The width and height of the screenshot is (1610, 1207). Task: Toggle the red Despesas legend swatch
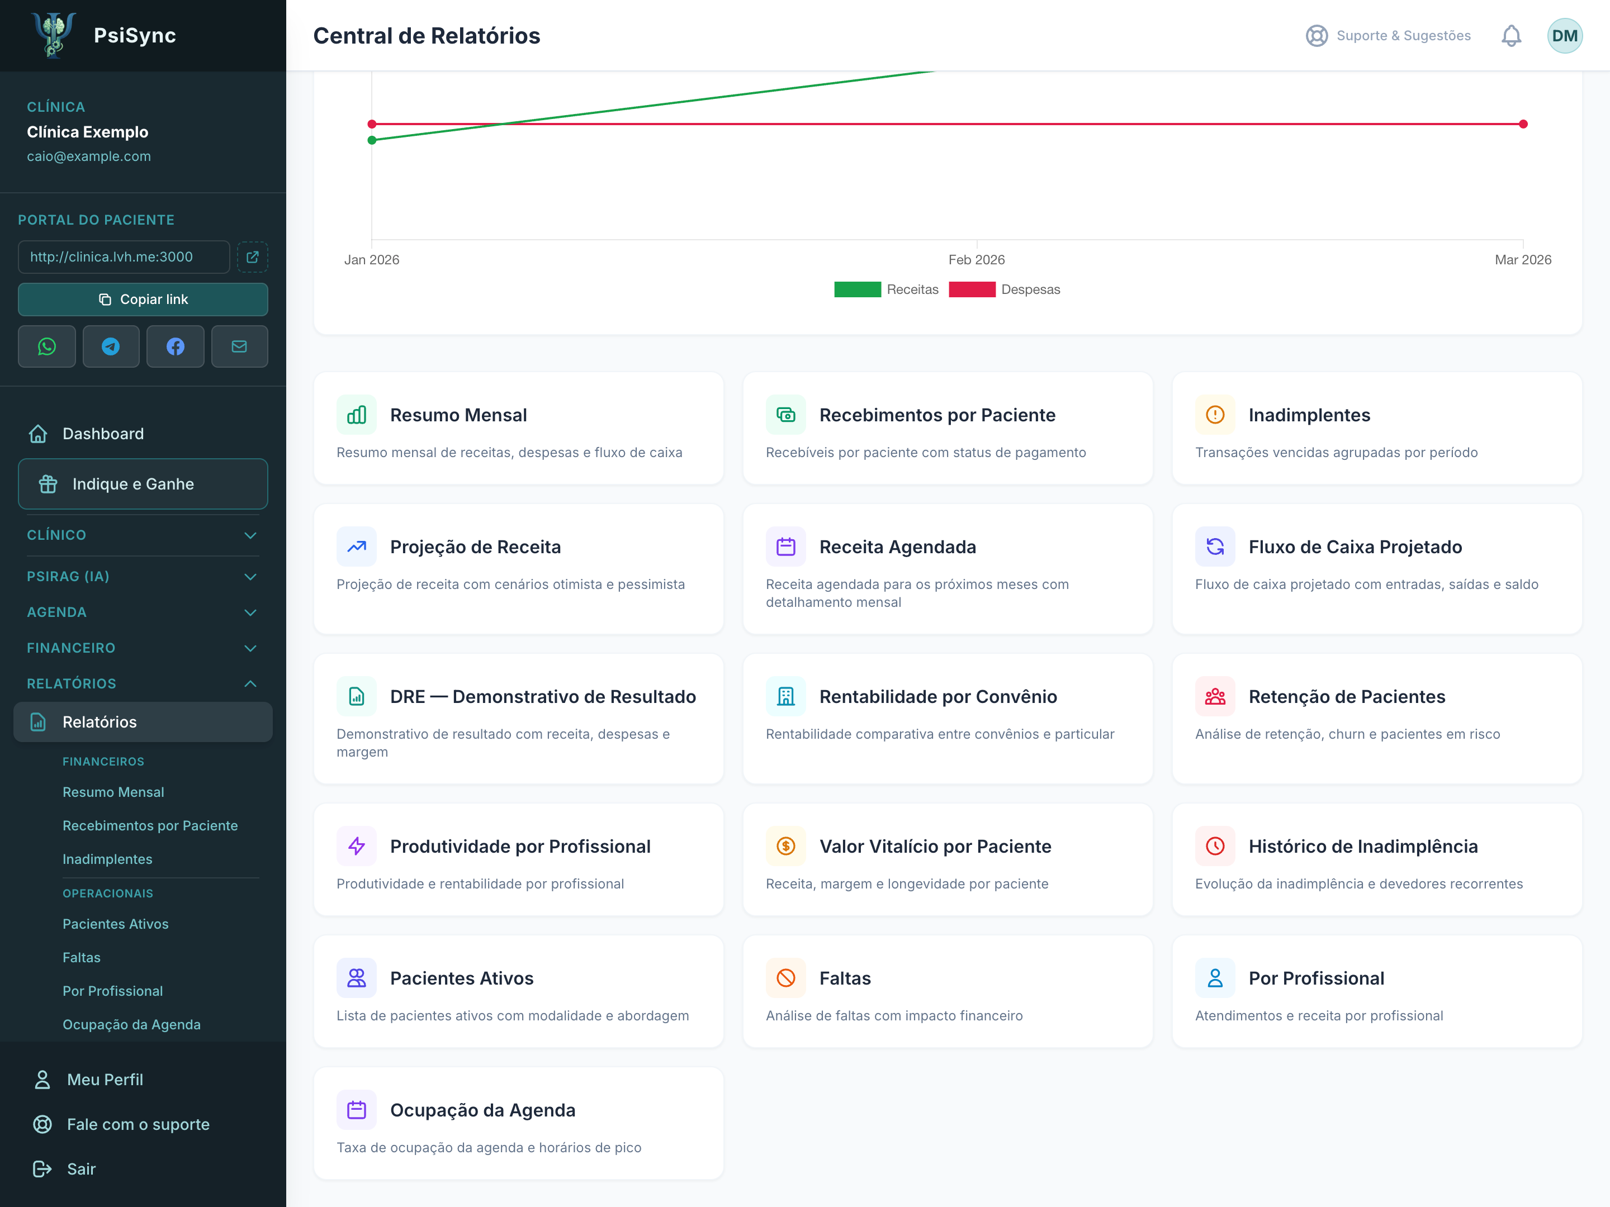[972, 289]
